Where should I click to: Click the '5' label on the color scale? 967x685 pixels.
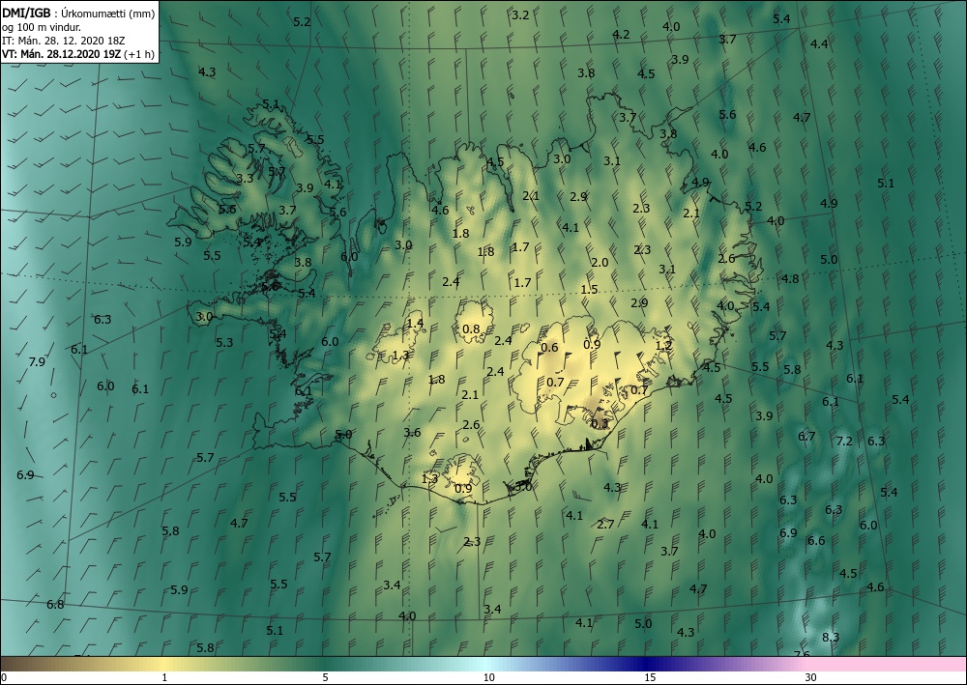[x=325, y=677]
